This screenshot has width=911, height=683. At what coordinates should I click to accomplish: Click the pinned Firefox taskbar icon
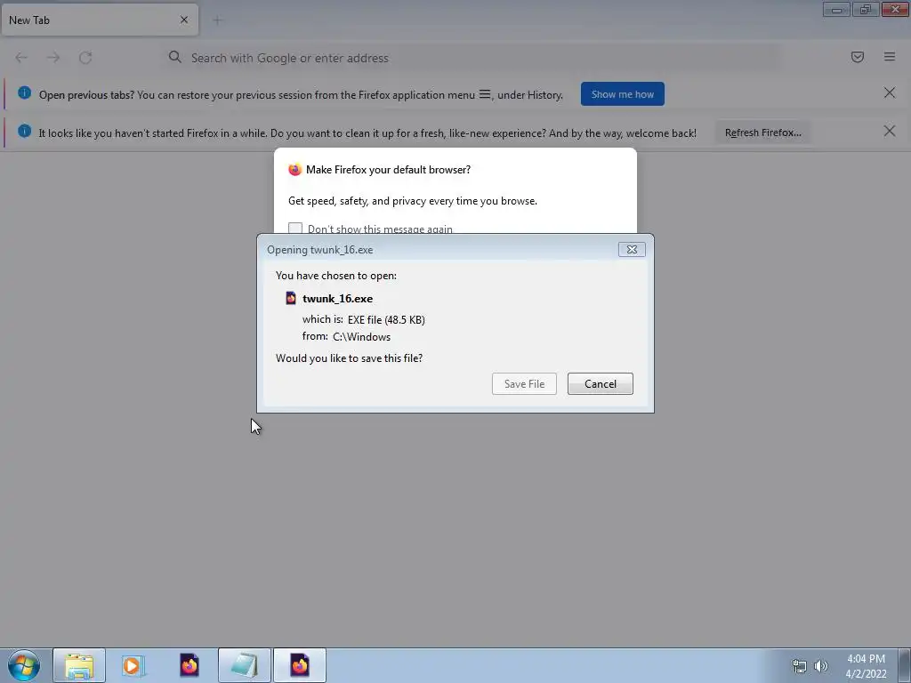pyautogui.click(x=189, y=665)
